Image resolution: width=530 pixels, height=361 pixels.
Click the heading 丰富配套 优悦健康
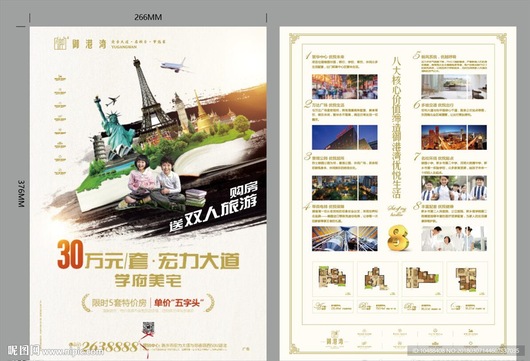[x=437, y=206]
